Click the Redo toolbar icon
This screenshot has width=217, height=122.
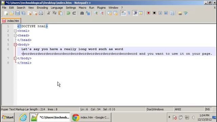click(x=74, y=13)
